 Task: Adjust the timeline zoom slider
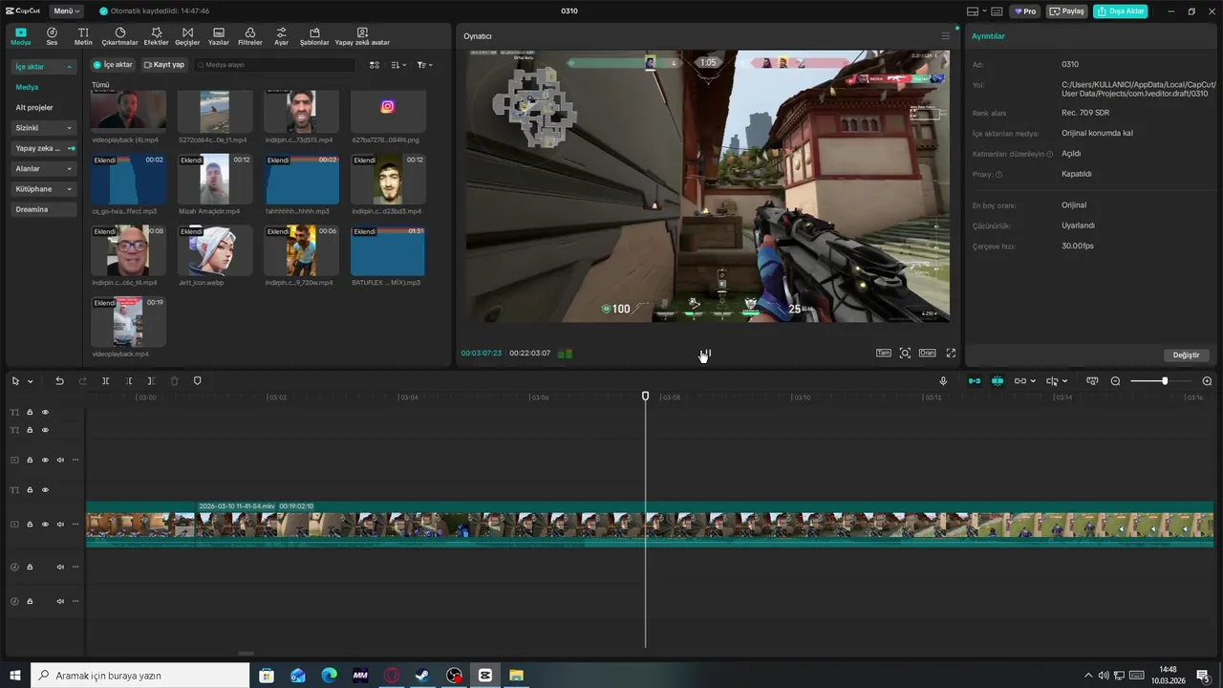(1164, 381)
